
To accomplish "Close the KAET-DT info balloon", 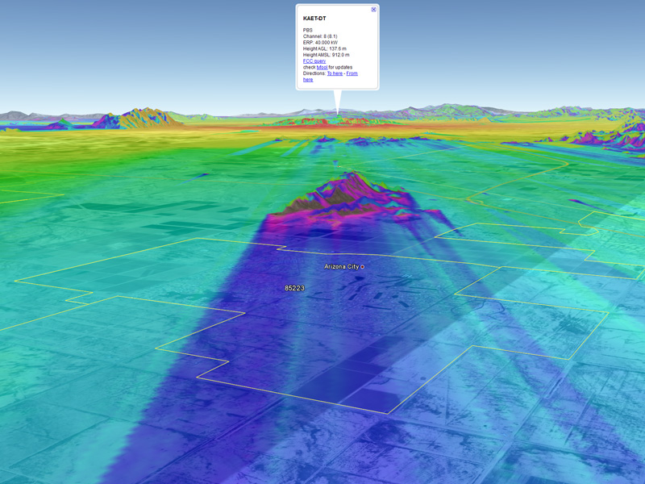I will pyautogui.click(x=373, y=10).
